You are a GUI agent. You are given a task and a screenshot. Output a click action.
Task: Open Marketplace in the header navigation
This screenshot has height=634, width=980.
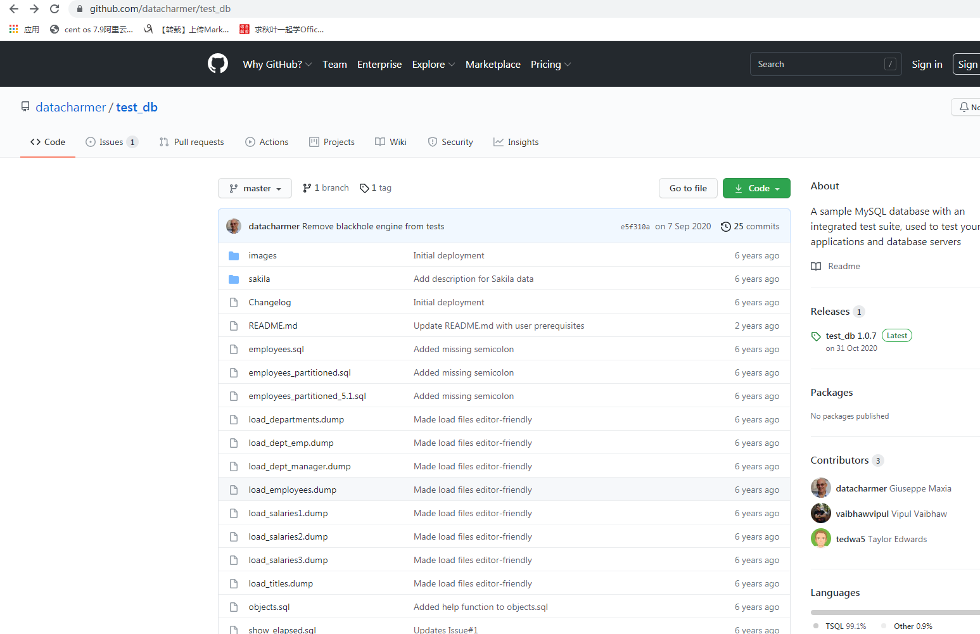click(493, 65)
